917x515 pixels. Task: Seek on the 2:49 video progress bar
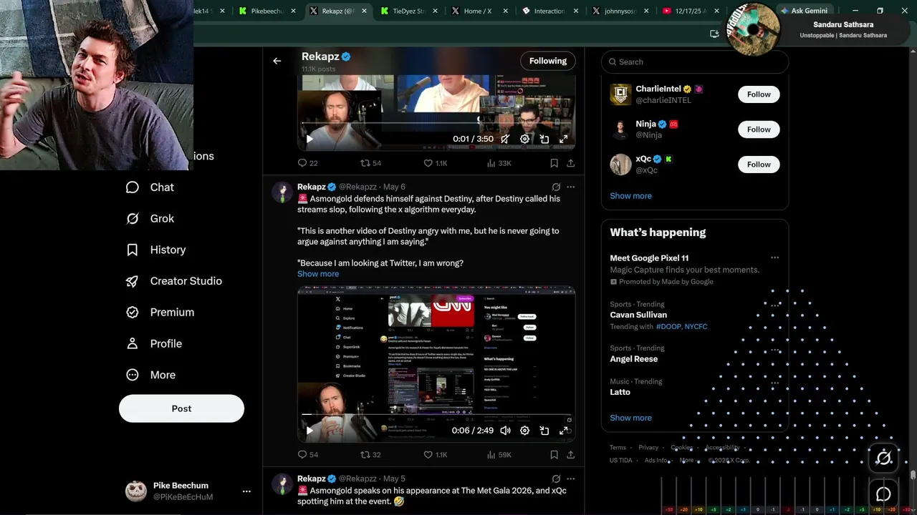click(436, 415)
